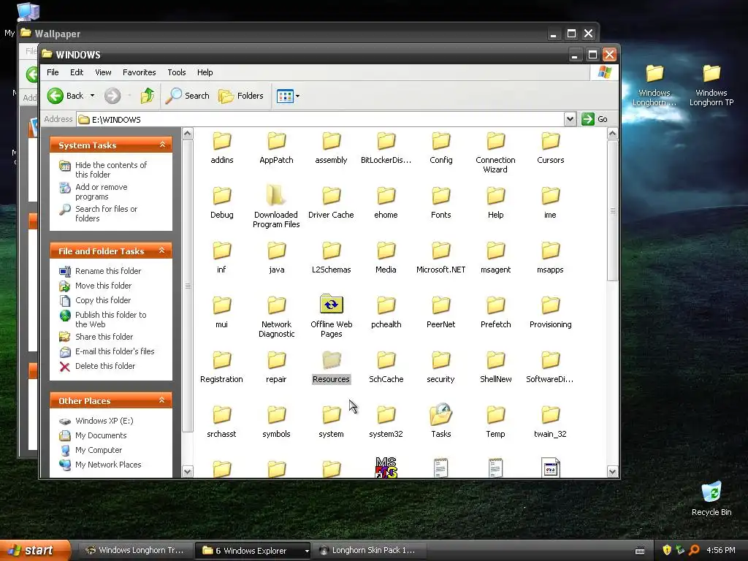Click the security shield tray icon
The height and width of the screenshot is (561, 748).
click(667, 550)
